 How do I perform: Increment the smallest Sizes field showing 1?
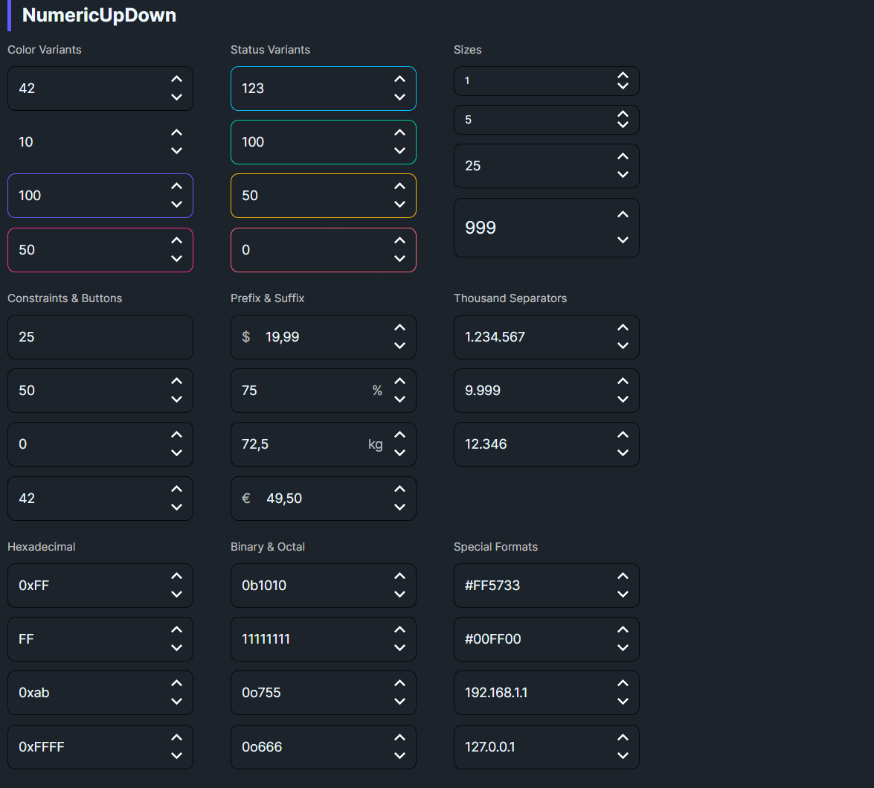point(623,76)
